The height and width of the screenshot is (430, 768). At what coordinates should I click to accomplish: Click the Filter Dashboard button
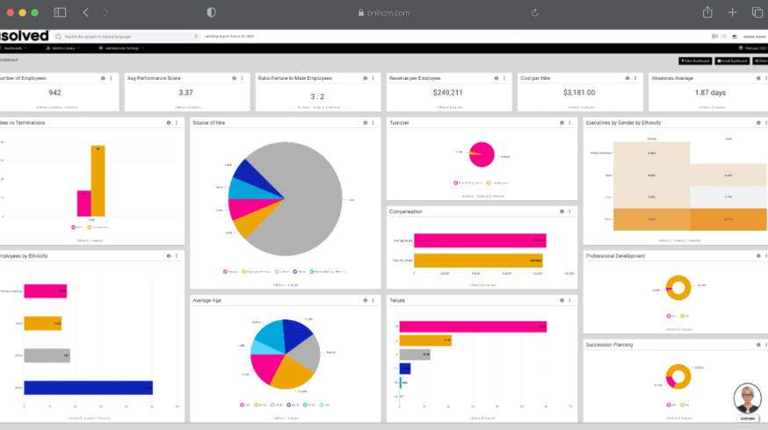pyautogui.click(x=694, y=61)
